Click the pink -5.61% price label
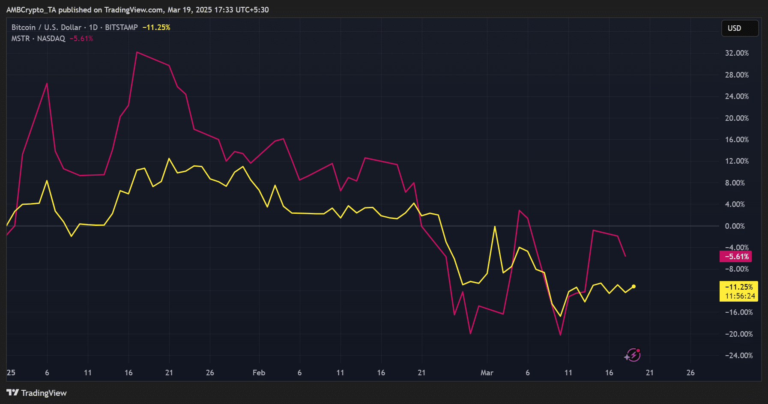Screen dimensions: 768x404 coord(735,257)
